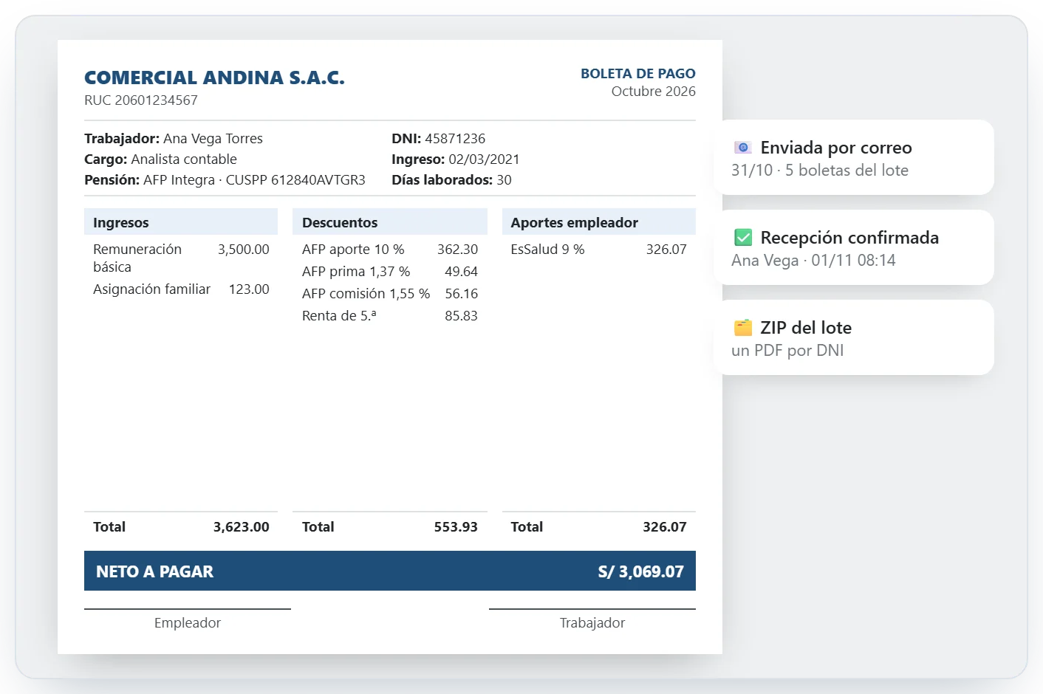The image size is (1043, 694).
Task: Click the 85.83 discount amount
Action: (x=461, y=316)
